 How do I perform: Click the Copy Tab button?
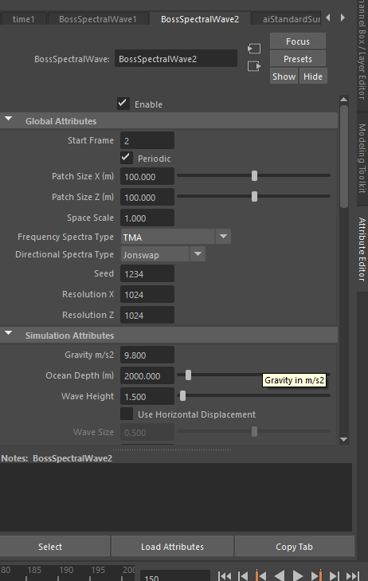click(295, 546)
